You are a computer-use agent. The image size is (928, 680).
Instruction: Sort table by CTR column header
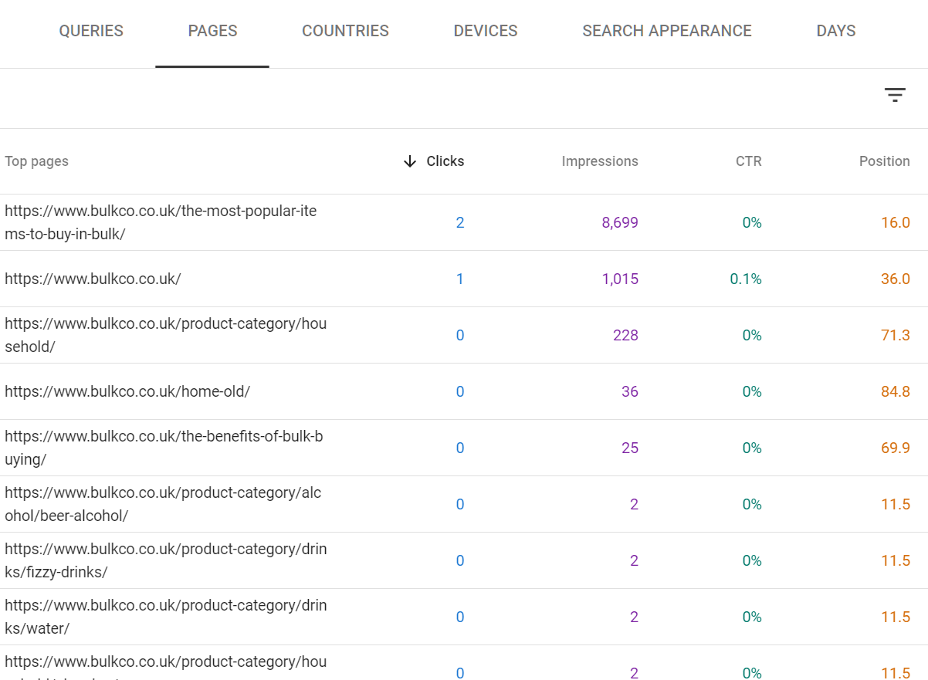(x=748, y=161)
